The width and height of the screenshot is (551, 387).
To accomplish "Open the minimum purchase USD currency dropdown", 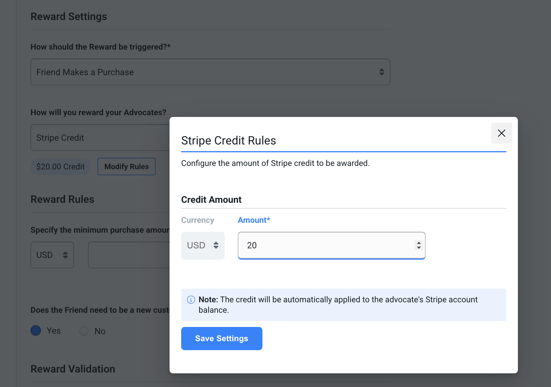I will coord(52,255).
